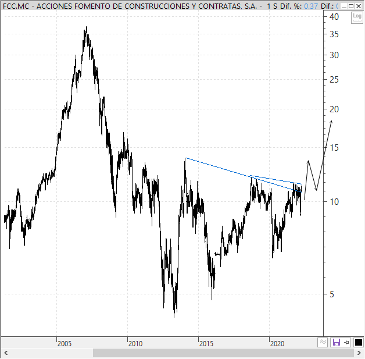Viewport: 365px width, 359px height.
Task: Click the 20 price axis label
Action: tap(334, 109)
